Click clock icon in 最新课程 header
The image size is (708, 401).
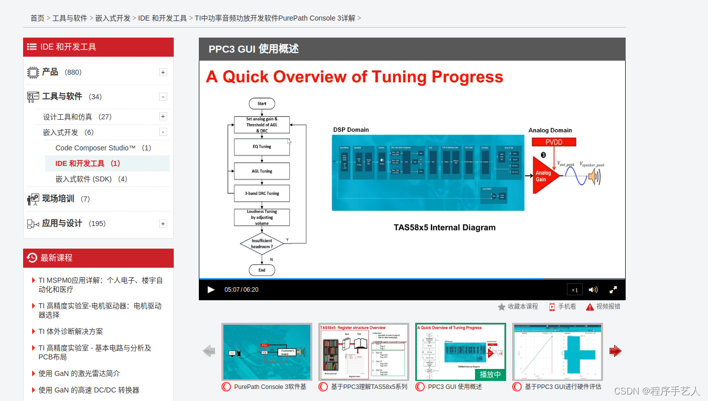[32, 258]
